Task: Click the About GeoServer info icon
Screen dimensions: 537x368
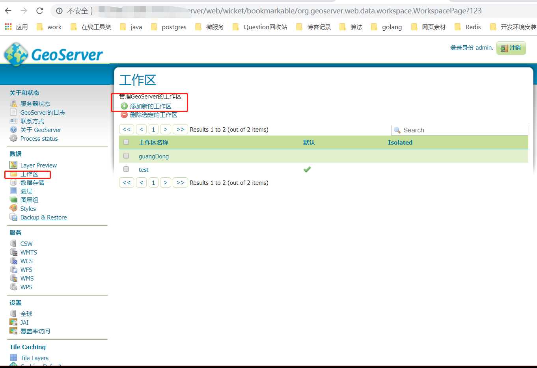Action: tap(13, 130)
